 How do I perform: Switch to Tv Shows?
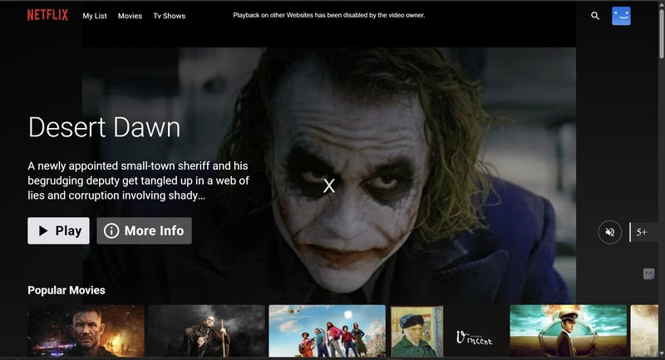click(169, 16)
